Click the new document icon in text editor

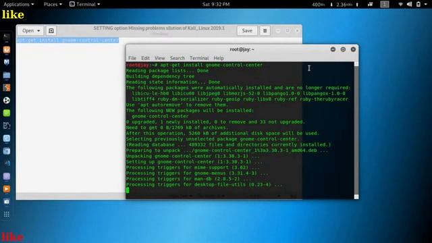click(x=51, y=30)
